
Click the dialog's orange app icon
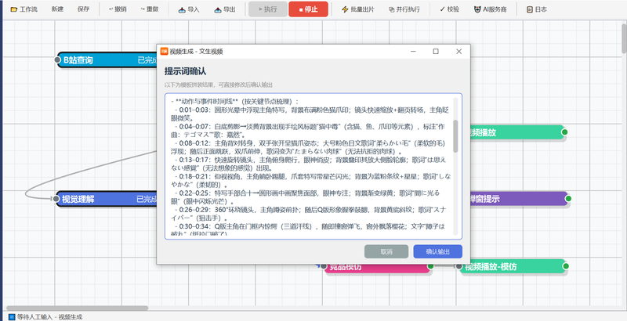pos(164,51)
